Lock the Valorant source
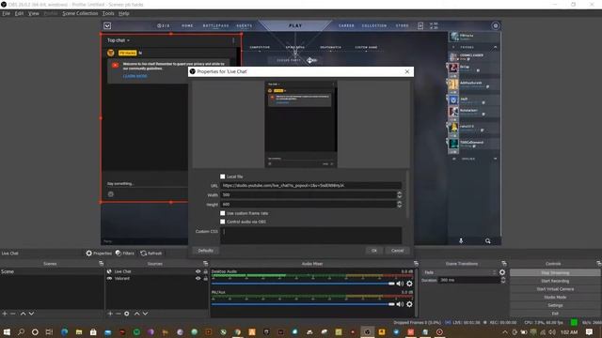 (x=205, y=278)
